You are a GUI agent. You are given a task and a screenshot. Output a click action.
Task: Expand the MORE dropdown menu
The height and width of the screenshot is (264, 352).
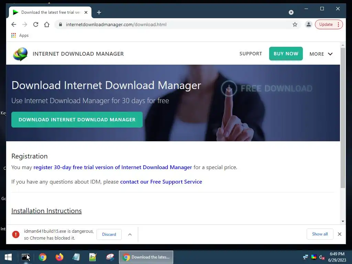[321, 54]
